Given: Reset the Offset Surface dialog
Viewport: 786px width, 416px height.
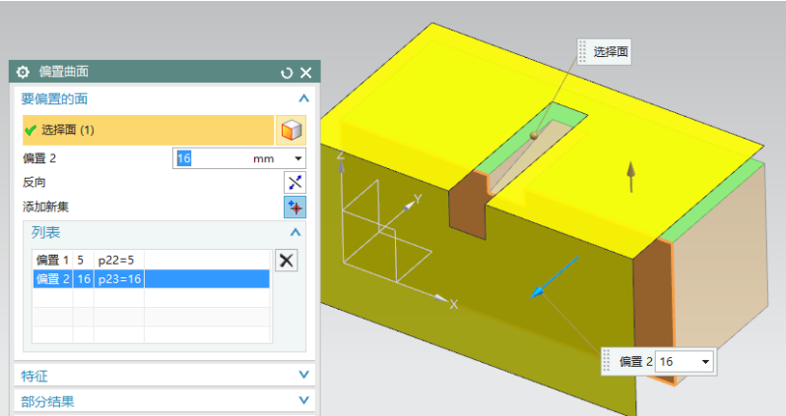Looking at the screenshot, I should [x=287, y=72].
